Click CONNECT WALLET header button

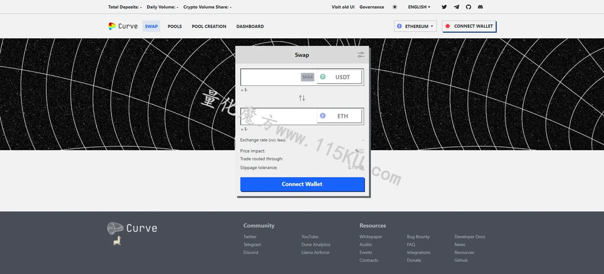point(469,26)
